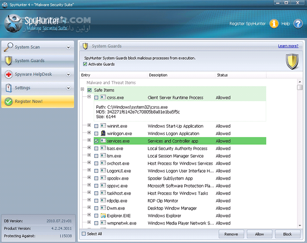Click the Block button

[287, 234]
